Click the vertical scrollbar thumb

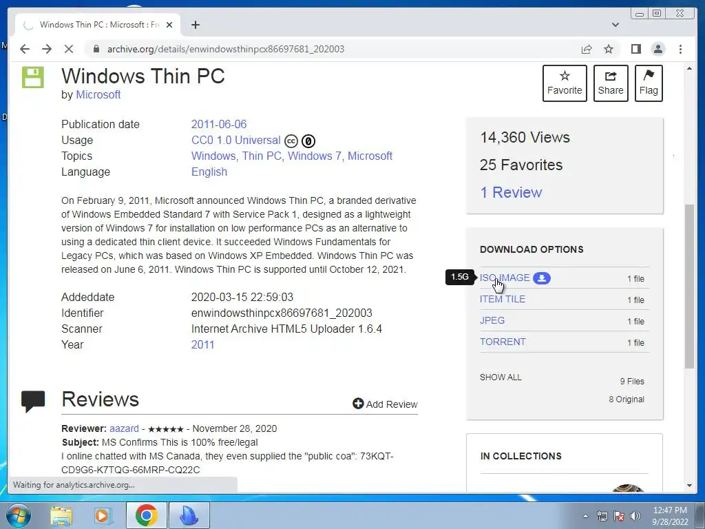point(689,287)
